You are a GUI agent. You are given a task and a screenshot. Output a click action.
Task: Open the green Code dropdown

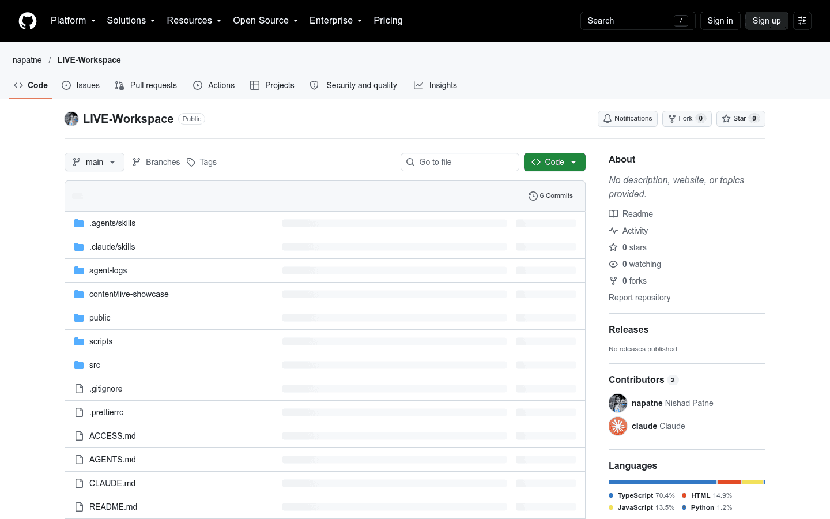(554, 162)
